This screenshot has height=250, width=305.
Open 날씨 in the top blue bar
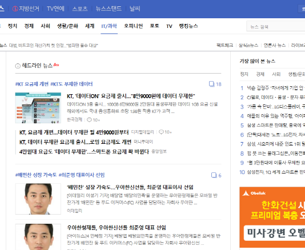(x=135, y=9)
